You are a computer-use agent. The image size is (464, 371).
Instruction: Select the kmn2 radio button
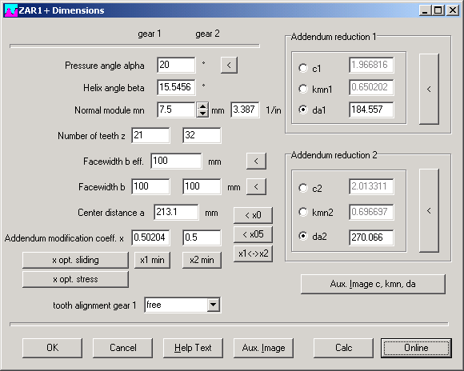point(303,212)
